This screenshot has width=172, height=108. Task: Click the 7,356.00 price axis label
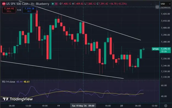165,59
